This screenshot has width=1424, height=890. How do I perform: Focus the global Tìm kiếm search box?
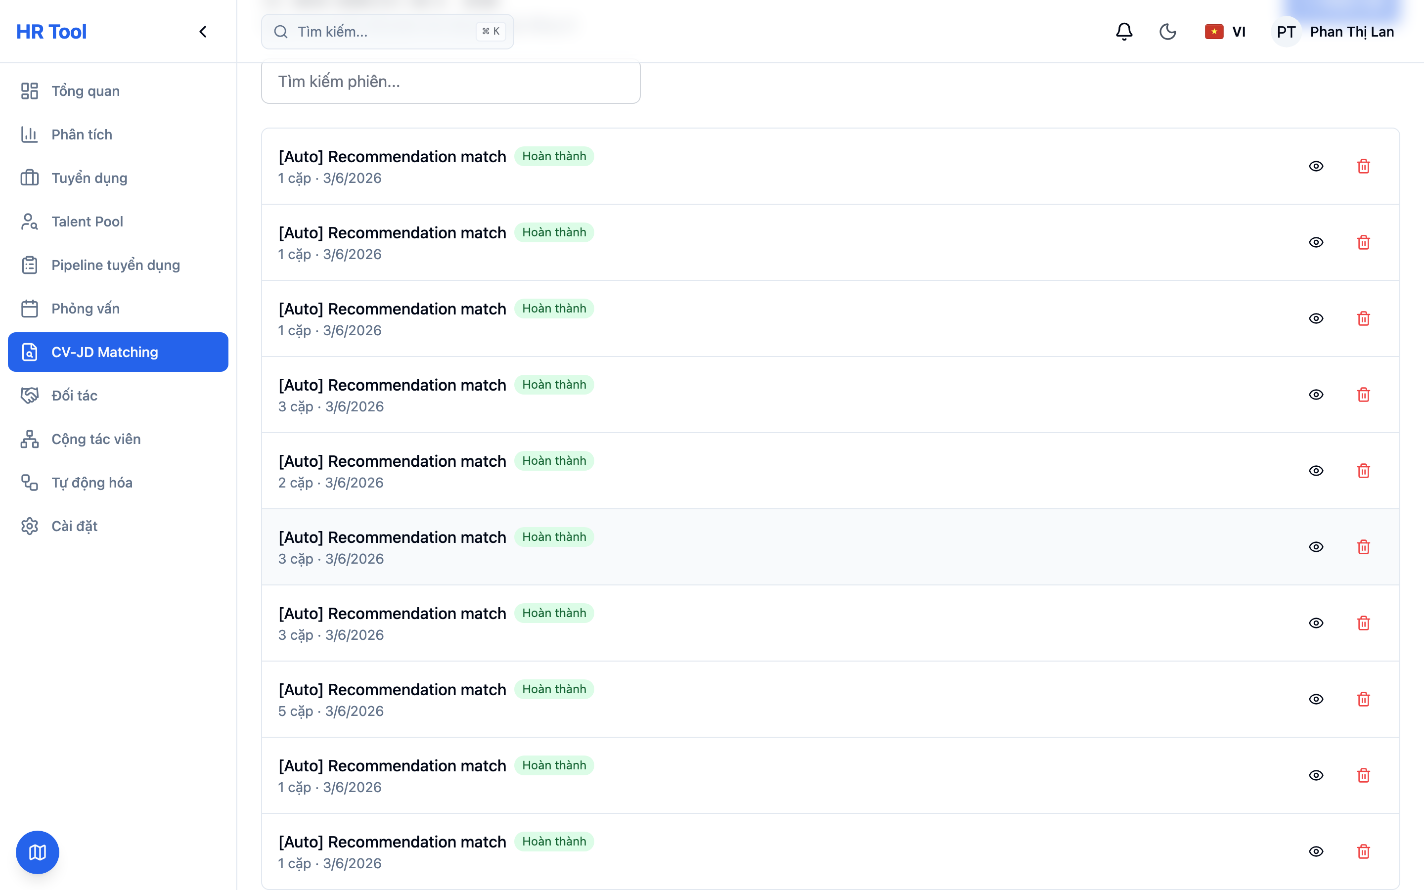pyautogui.click(x=387, y=32)
